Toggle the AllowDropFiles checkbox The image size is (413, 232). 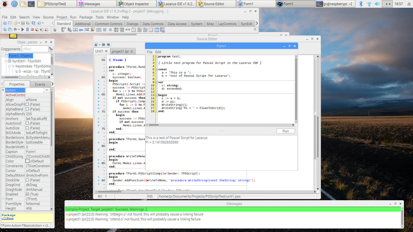pos(28,104)
